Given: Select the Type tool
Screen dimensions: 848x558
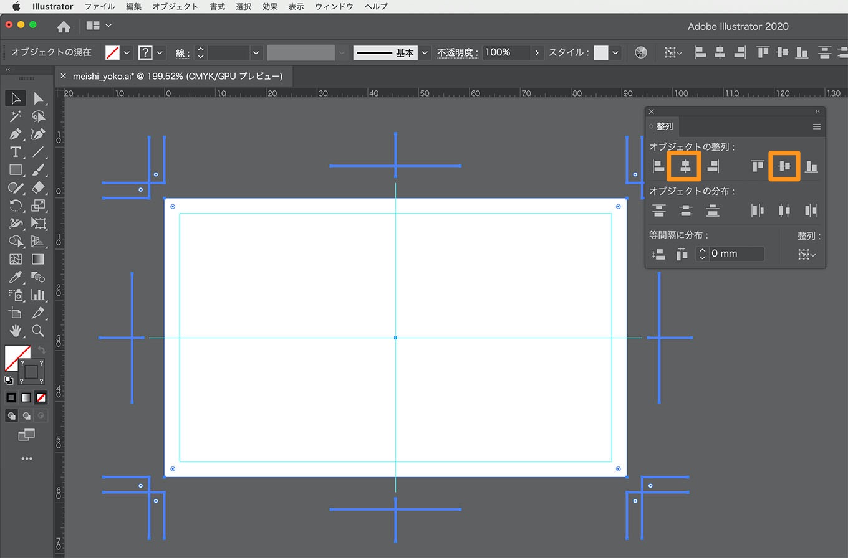Looking at the screenshot, I should point(16,152).
